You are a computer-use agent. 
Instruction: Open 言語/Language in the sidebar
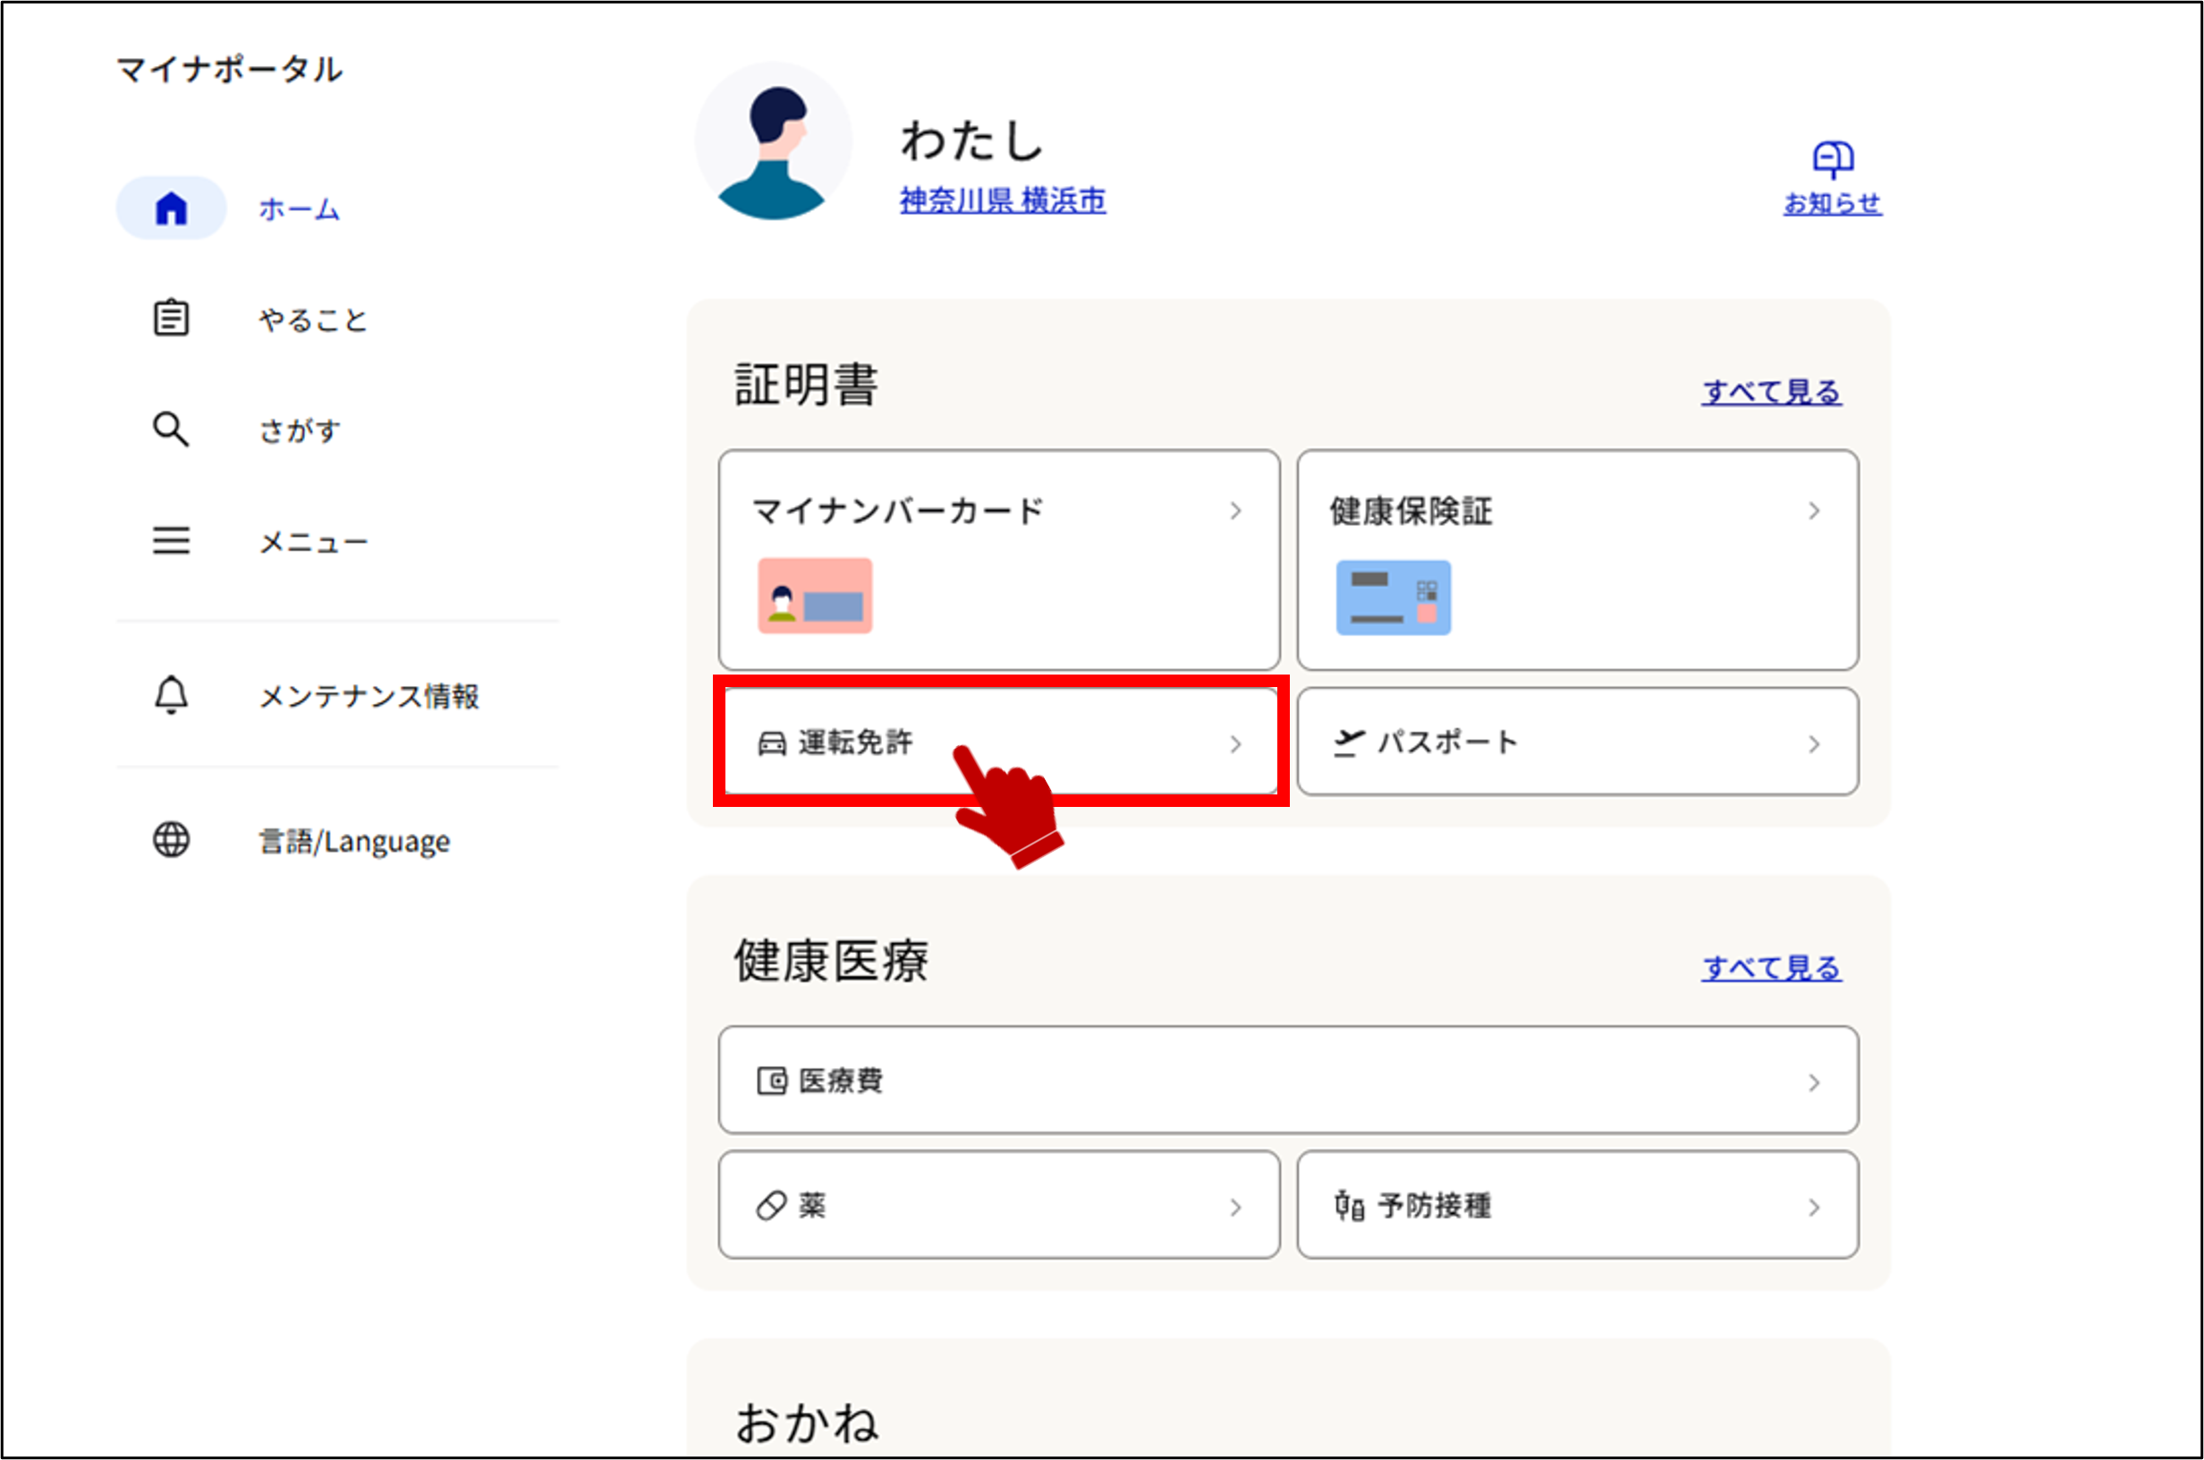pos(353,841)
